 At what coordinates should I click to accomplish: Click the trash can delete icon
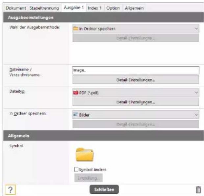pyautogui.click(x=198, y=190)
